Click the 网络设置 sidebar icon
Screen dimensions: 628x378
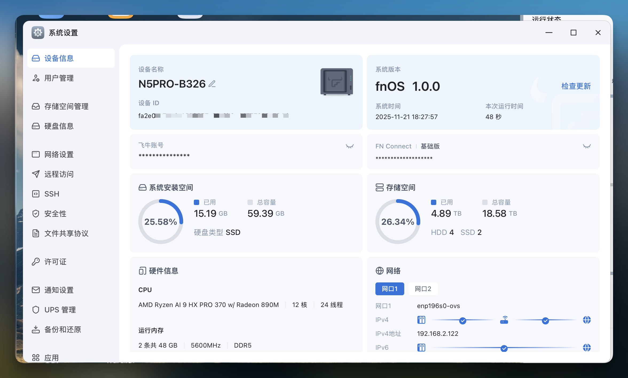(x=36, y=154)
